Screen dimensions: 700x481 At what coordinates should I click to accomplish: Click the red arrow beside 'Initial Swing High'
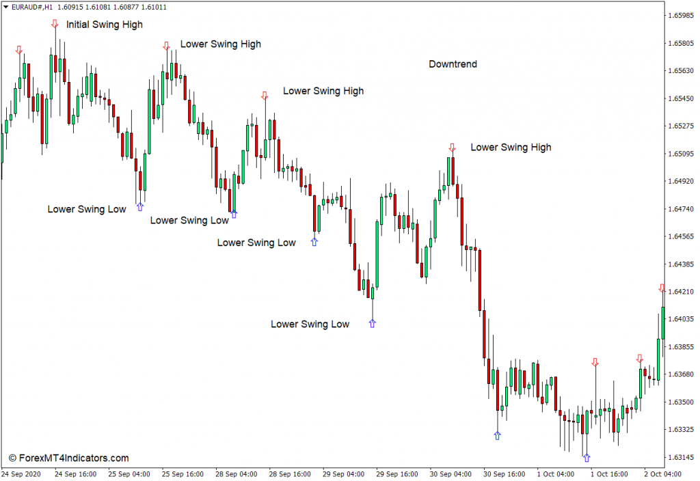55,24
